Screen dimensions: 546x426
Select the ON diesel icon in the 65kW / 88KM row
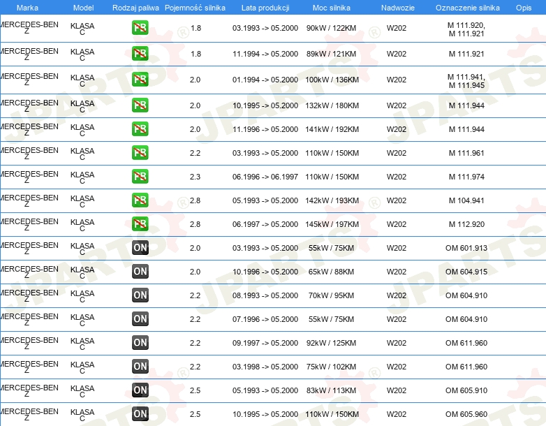tap(140, 272)
